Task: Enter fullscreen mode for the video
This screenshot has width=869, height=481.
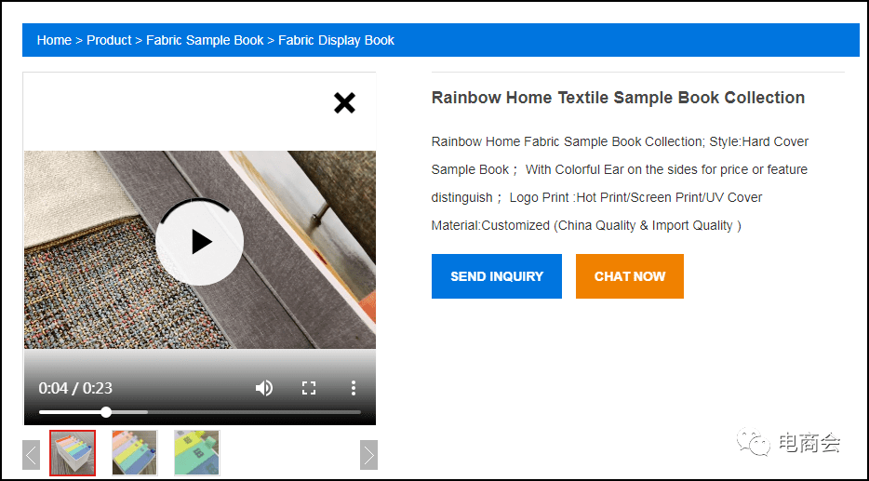Action: [309, 388]
